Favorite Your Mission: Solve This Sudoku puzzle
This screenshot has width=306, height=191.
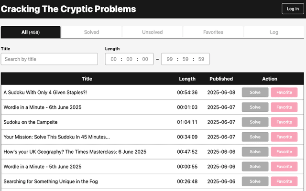[284, 137]
